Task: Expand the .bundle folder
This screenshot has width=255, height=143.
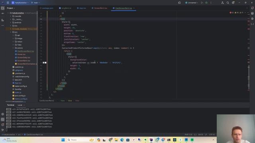Action: [11, 16]
